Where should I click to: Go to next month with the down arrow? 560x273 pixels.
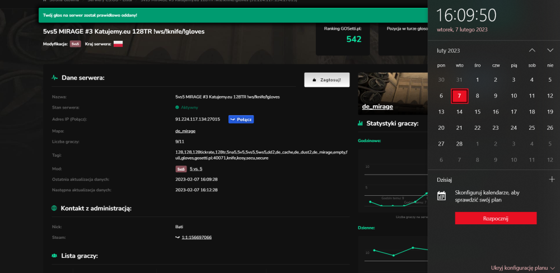click(550, 50)
